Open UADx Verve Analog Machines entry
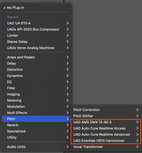 [x=36, y=48]
